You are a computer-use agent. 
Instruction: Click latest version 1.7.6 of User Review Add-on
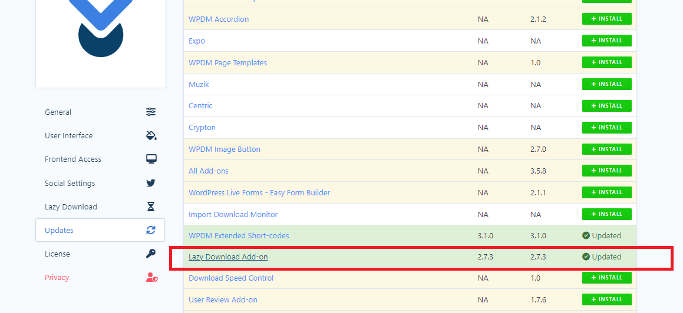click(x=539, y=300)
